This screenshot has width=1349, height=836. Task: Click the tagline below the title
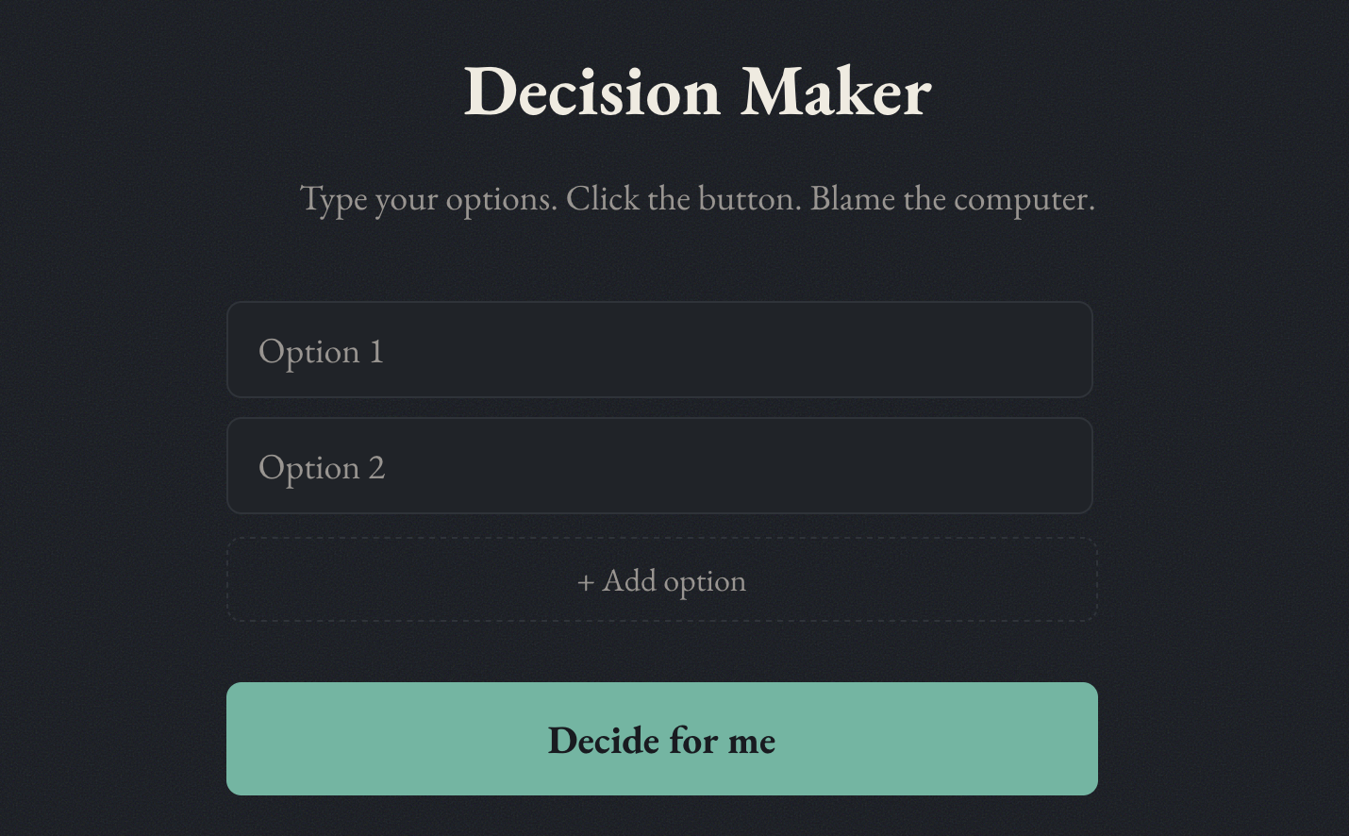tap(696, 199)
